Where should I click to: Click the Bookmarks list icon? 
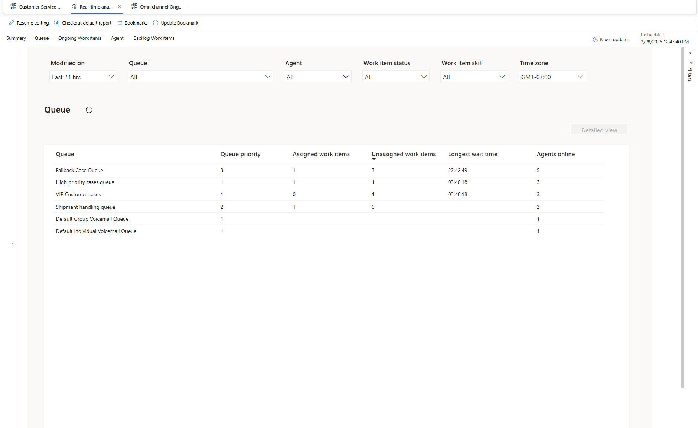coord(120,23)
